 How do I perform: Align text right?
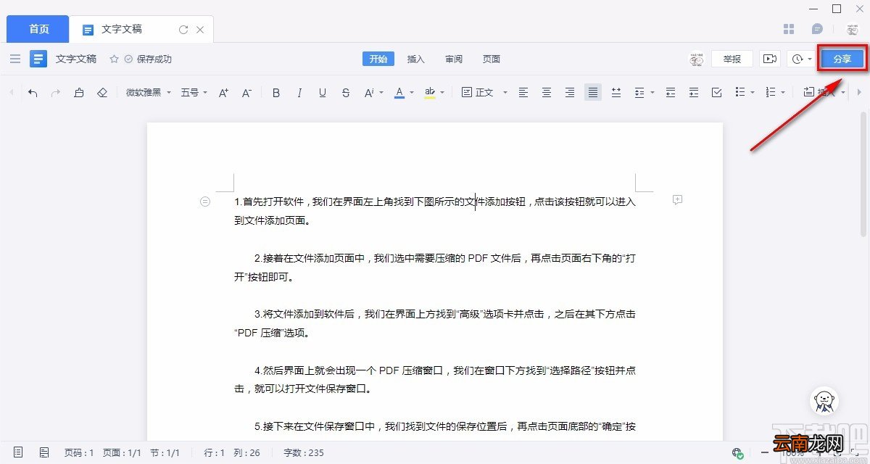(570, 93)
